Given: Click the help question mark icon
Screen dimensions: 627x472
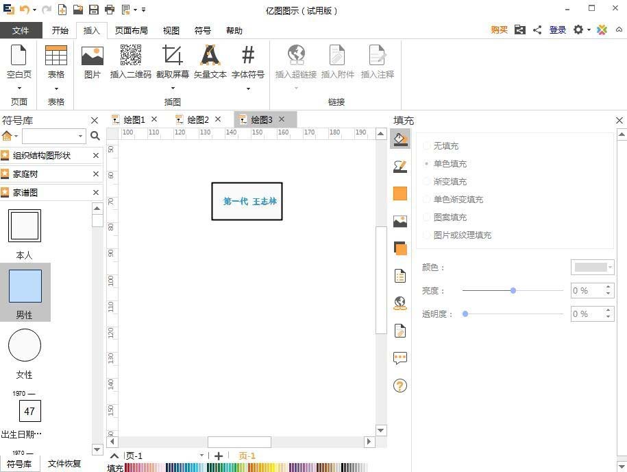Looking at the screenshot, I should [x=400, y=386].
